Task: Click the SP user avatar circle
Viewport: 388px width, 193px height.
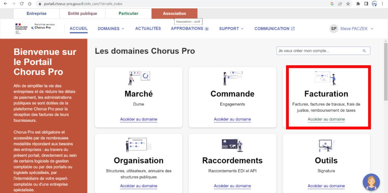Action: (x=333, y=28)
